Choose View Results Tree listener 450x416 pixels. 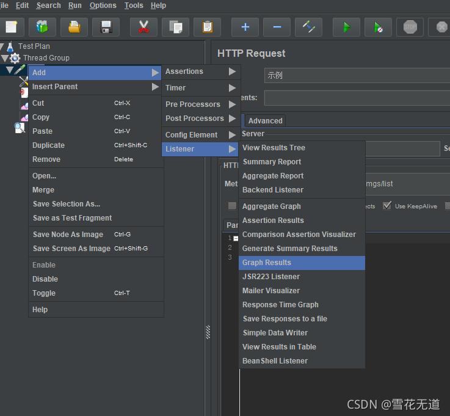[x=302, y=148]
